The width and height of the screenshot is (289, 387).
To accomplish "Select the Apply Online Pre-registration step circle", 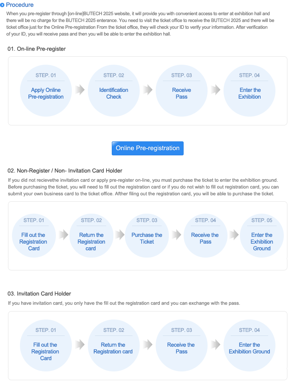I will coord(46,91).
